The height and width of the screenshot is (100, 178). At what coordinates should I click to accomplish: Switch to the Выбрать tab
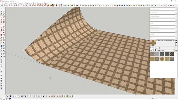152,48
